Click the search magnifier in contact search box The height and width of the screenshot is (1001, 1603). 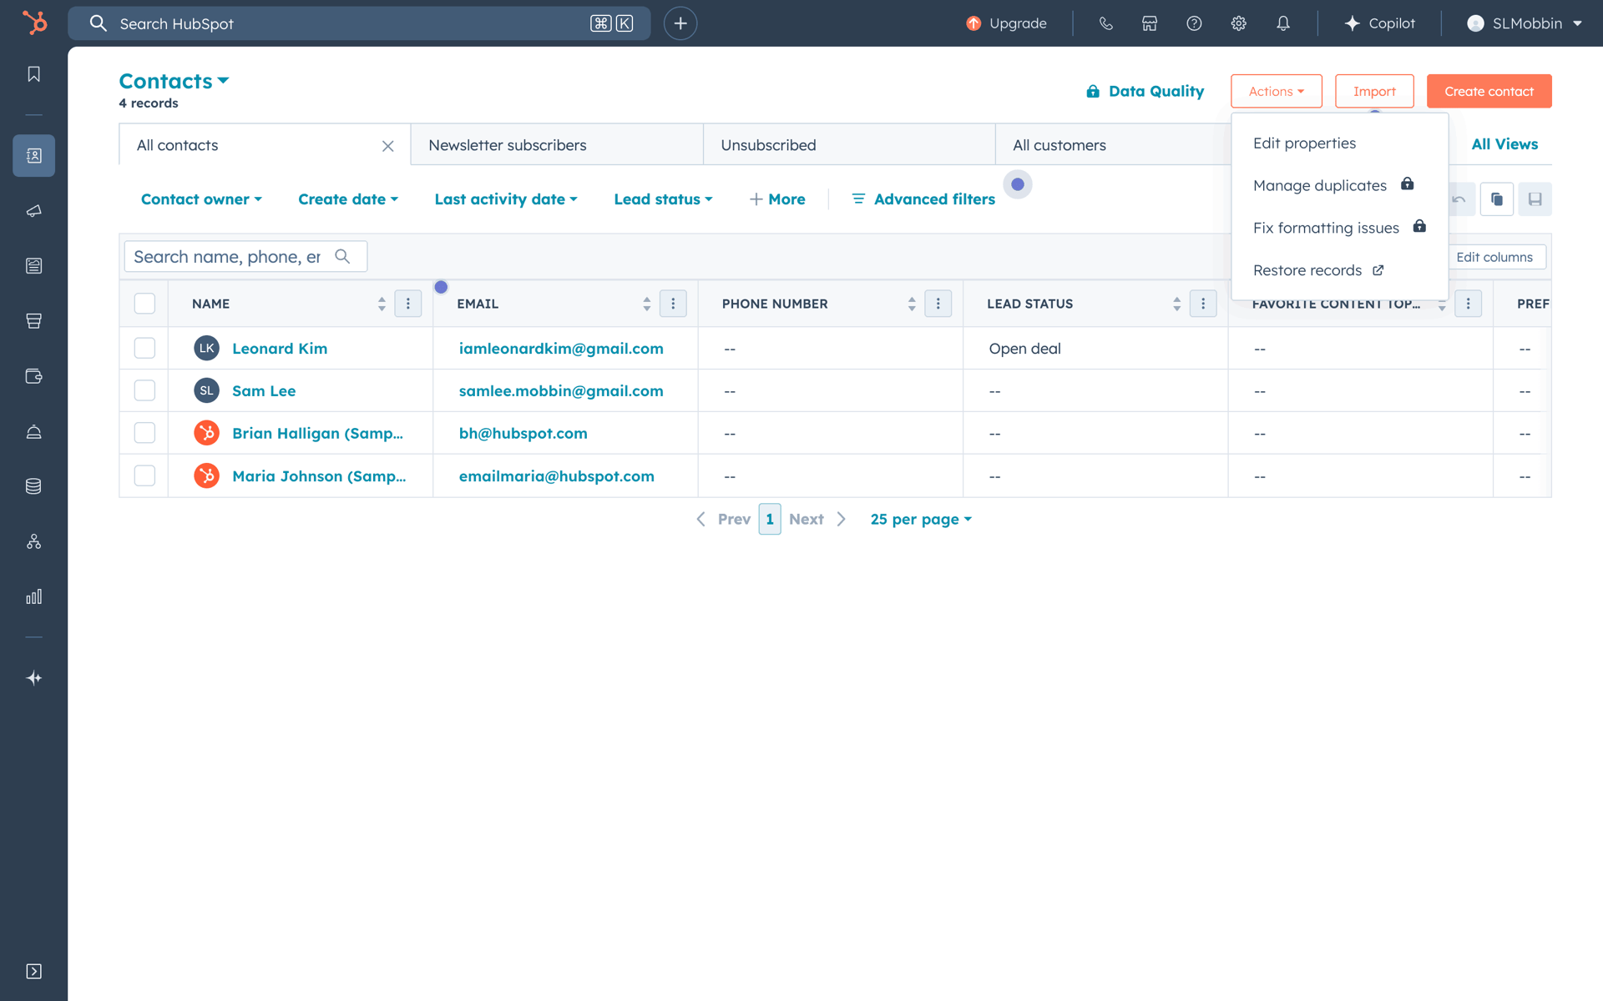click(342, 256)
